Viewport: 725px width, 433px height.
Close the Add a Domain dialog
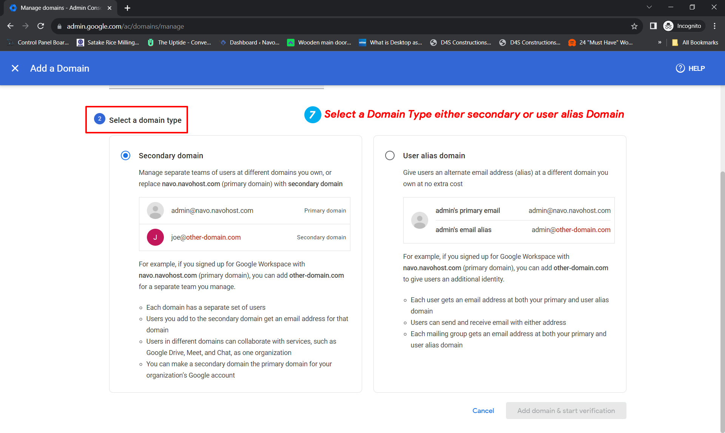click(15, 68)
